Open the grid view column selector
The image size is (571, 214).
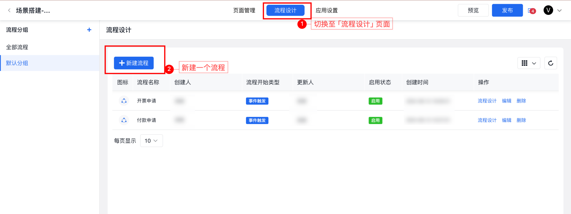[529, 63]
